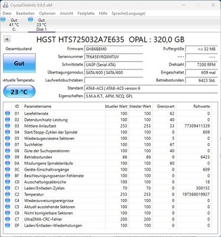Click status icon for Lesefehlerrate row
Viewport: 221px width, 237px height.
(x=8, y=113)
